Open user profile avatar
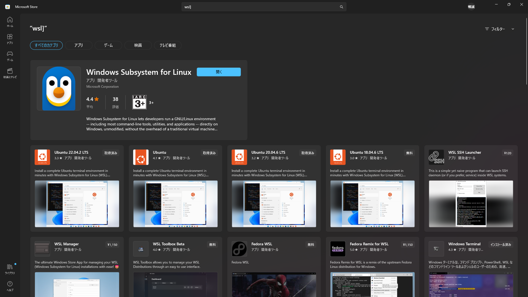The width and height of the screenshot is (528, 297). coord(471,7)
